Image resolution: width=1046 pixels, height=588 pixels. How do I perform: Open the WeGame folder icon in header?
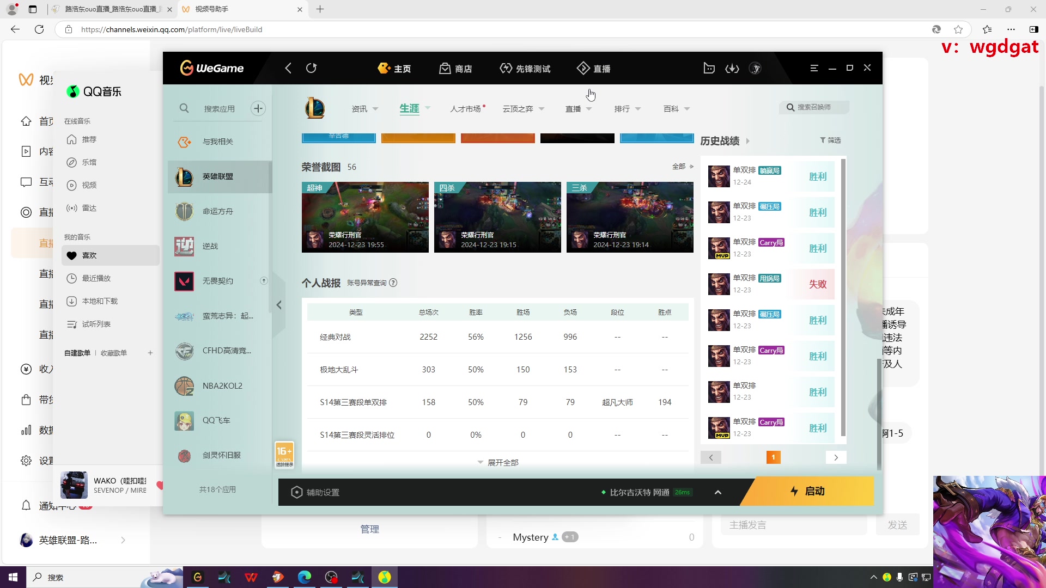tap(709, 68)
